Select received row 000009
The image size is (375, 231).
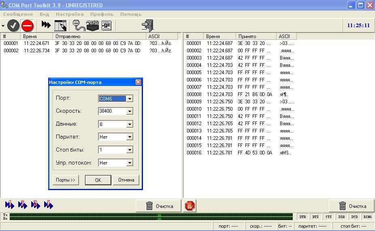point(241,102)
